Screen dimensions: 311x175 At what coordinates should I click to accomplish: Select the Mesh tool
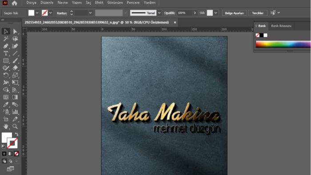pyautogui.click(x=6, y=97)
